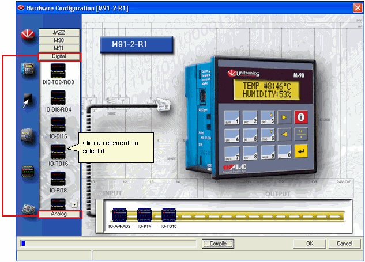This screenshot has height=262, width=365.
Task: Click the red Unitronics logo in the sidebar
Action: pos(28,35)
